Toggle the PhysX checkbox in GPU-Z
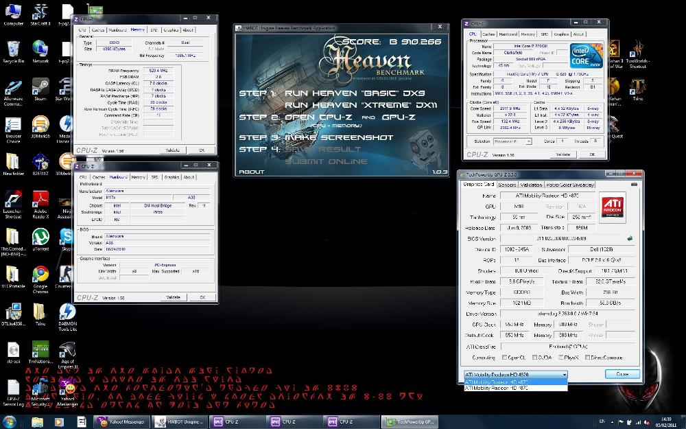Screen dimensions: 686x429 point(561,358)
